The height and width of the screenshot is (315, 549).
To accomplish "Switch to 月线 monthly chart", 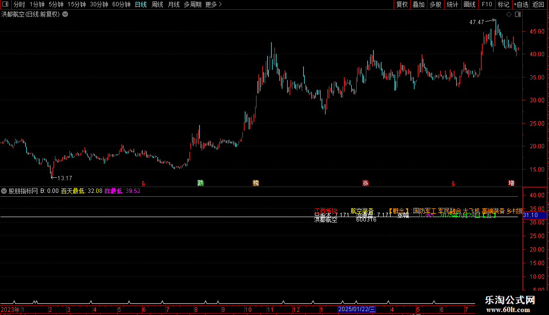I will tap(173, 4).
